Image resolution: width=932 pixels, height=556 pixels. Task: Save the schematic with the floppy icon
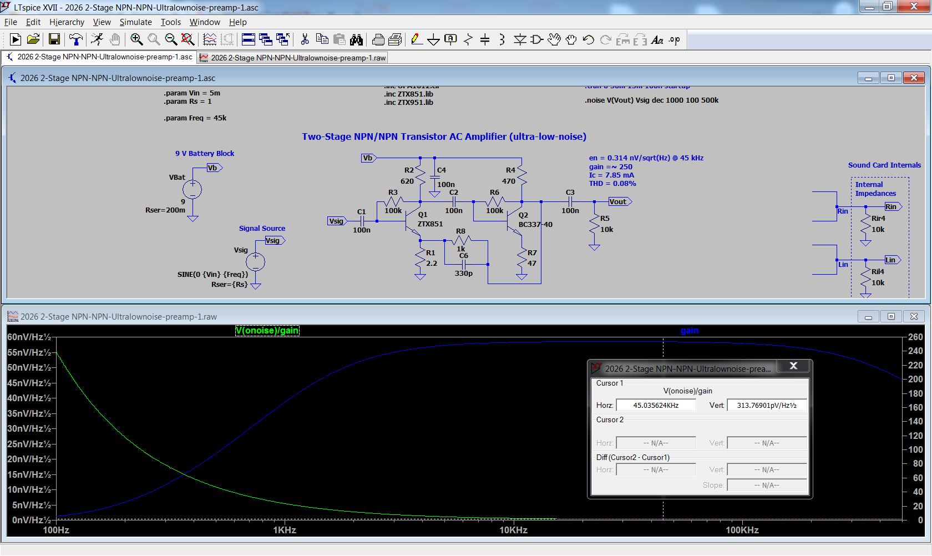point(54,39)
